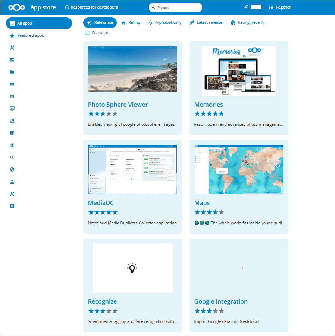Open the Memories app thumbnail image
Image resolution: width=335 pixels, height=336 pixels.
tap(239, 71)
